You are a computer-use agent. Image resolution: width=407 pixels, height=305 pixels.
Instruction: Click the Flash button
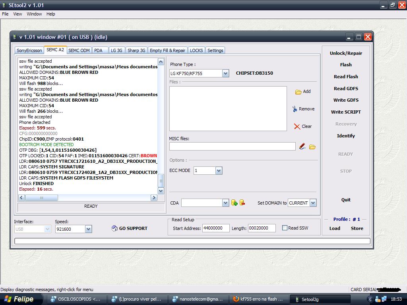point(346,65)
